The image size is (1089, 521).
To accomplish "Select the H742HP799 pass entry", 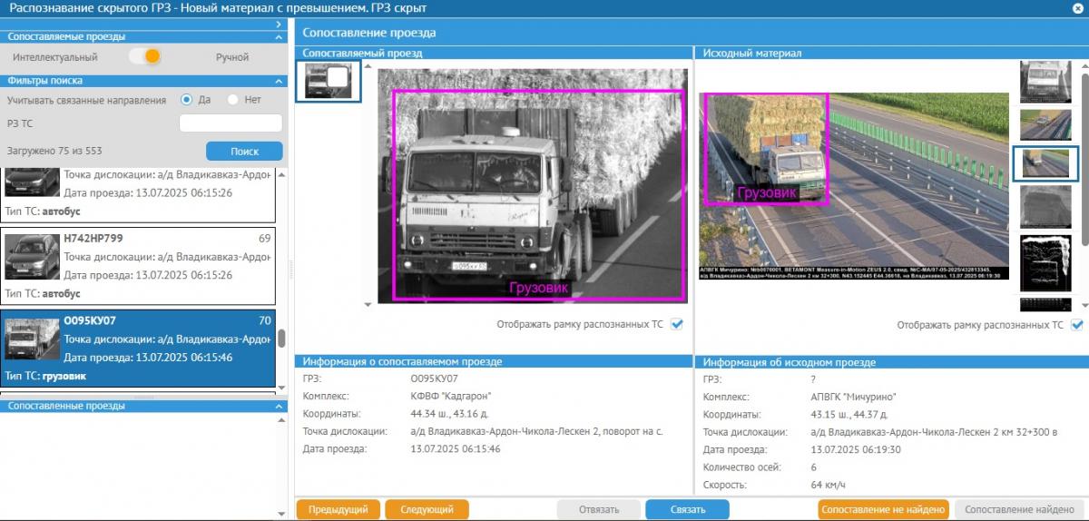I will tap(138, 265).
